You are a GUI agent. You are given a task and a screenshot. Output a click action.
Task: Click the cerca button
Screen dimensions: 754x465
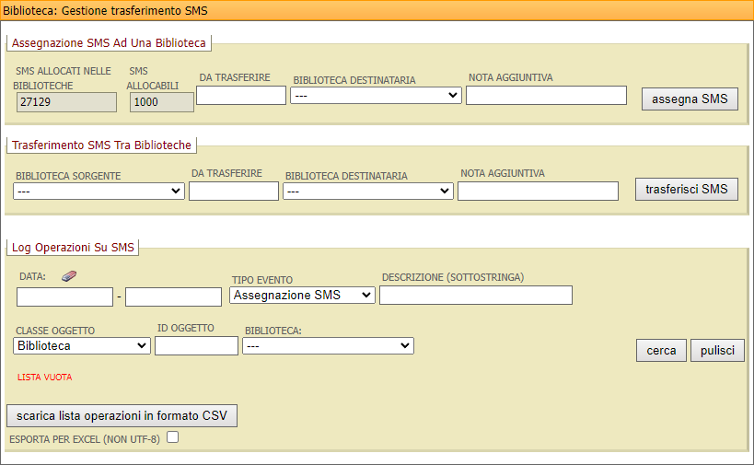661,350
